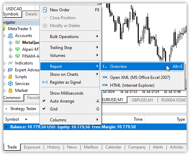
Task: Click the Balance summary row
Action: point(95,127)
